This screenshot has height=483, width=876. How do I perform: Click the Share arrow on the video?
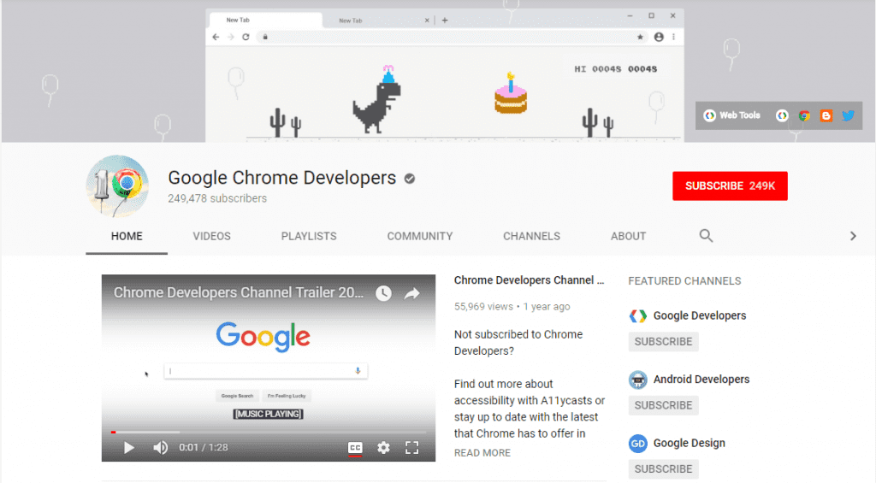click(x=411, y=293)
